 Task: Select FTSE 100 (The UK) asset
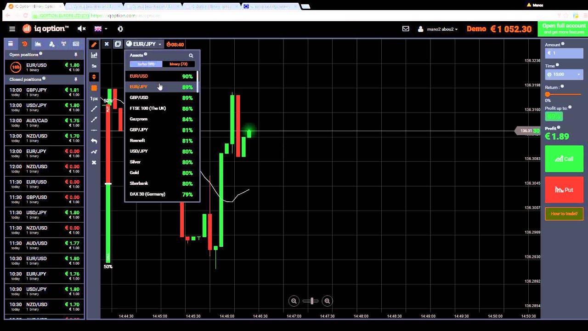pyautogui.click(x=161, y=108)
